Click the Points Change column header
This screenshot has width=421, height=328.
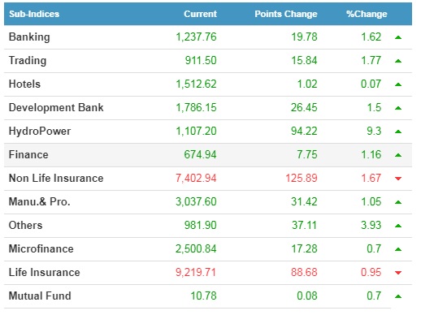[x=286, y=14]
